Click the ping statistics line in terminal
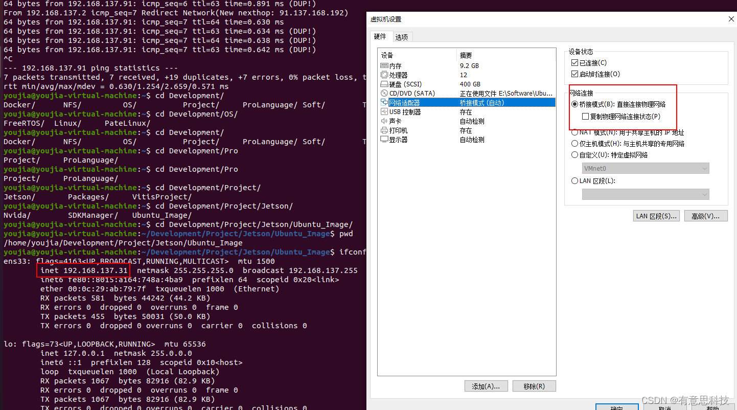The image size is (737, 410). [x=90, y=68]
